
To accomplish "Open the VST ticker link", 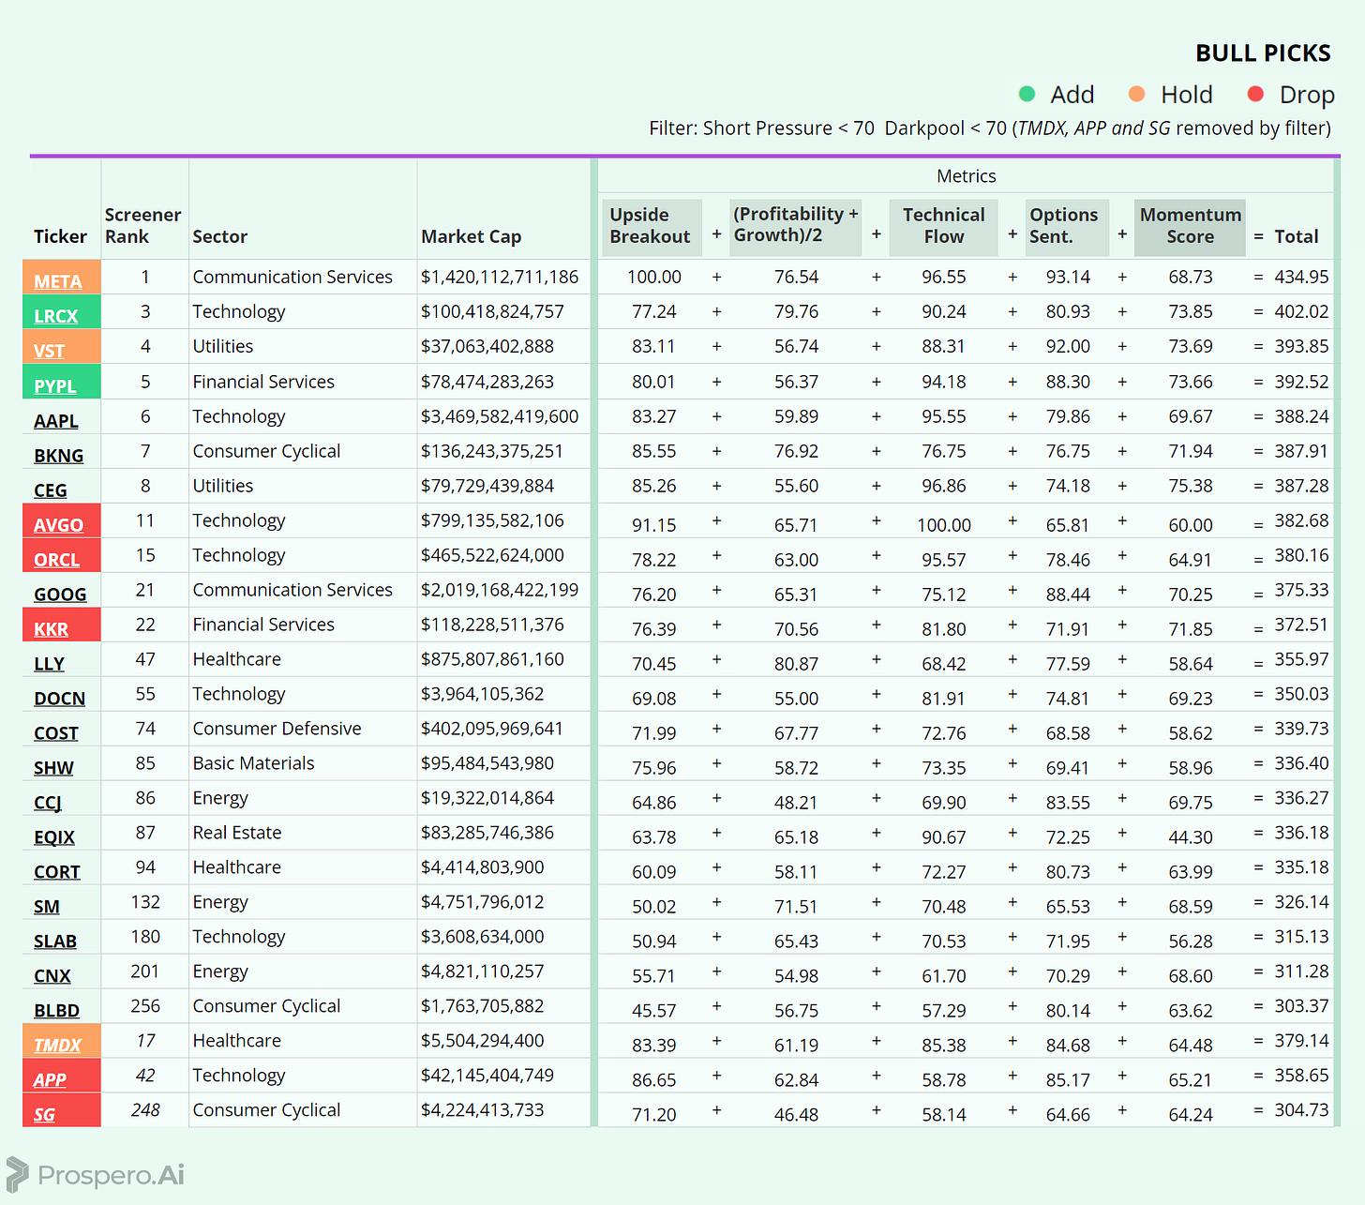I will 49,351.
